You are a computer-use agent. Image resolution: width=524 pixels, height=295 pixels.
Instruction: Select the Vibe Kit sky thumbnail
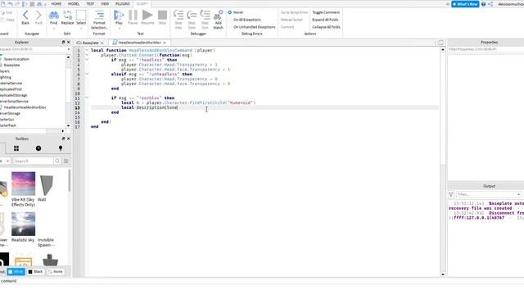click(x=23, y=184)
